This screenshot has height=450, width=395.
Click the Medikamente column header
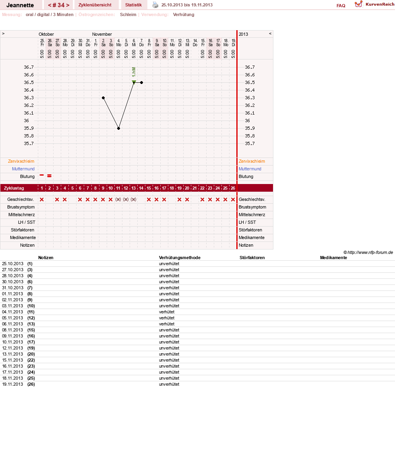tap(333, 258)
